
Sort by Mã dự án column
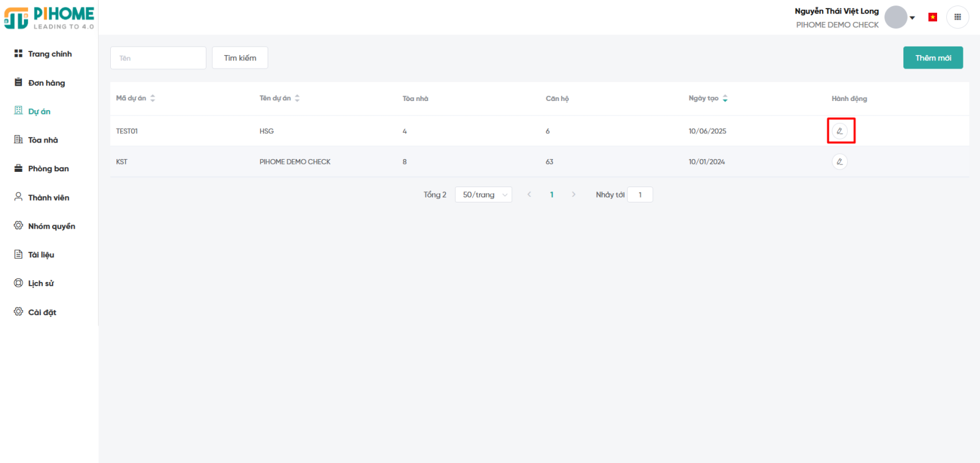pos(153,98)
